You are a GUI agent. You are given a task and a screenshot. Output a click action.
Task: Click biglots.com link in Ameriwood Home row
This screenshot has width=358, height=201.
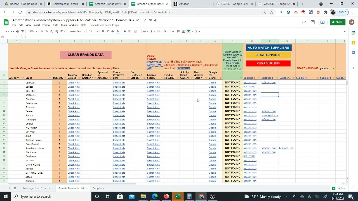click(286, 148)
